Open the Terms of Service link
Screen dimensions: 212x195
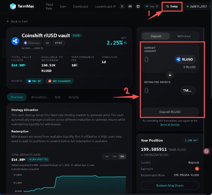point(170,125)
